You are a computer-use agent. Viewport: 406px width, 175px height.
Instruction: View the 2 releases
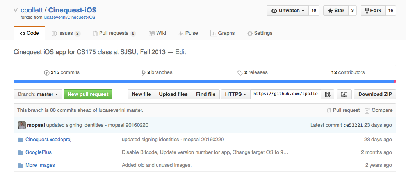click(x=253, y=72)
